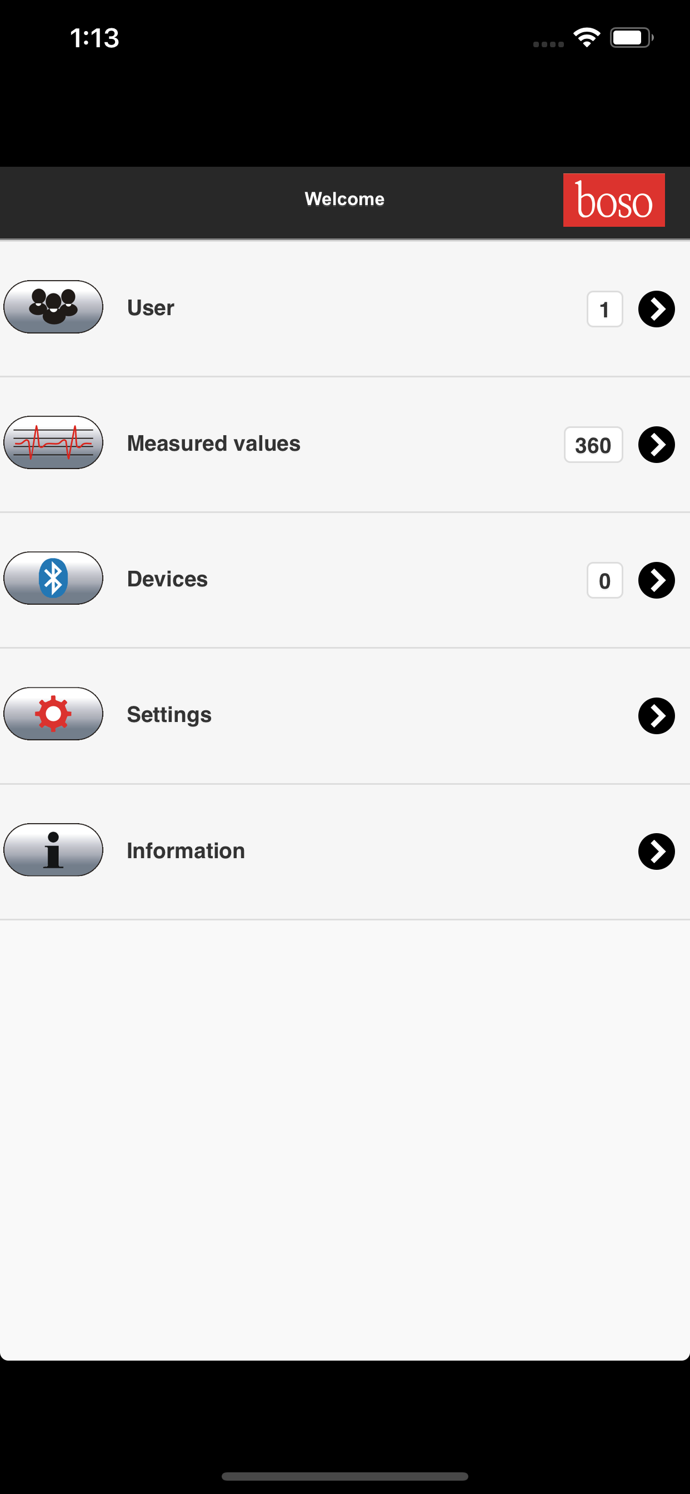Tap the Bluetooth Devices icon
Viewport: 690px width, 1494px height.
coord(53,578)
